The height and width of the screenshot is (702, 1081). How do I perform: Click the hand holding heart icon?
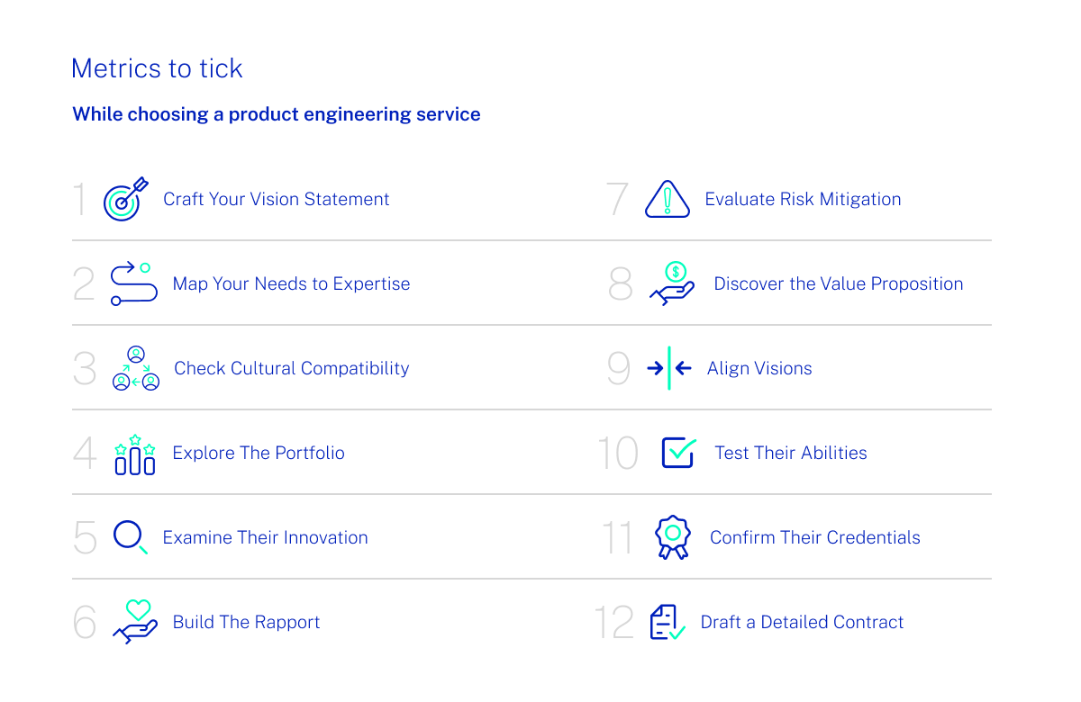[x=135, y=622]
